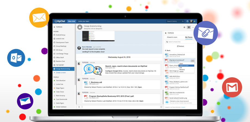250x122 pixels.
Task: Click Invite your team link
Action: [x=84, y=21]
